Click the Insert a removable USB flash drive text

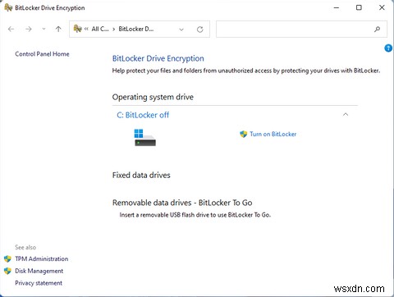[x=195, y=215]
